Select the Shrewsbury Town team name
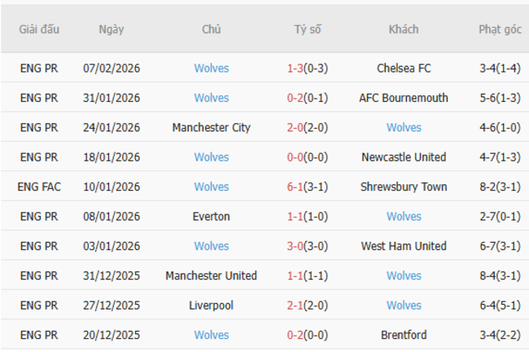Viewport: 529px width, 352px height. tap(404, 187)
